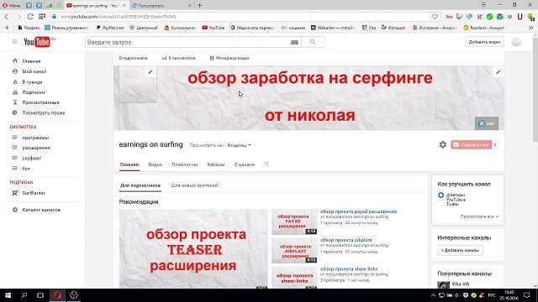Open the account avatar menu
Viewport: 538px width, 302px height.
pyautogui.click(x=516, y=42)
